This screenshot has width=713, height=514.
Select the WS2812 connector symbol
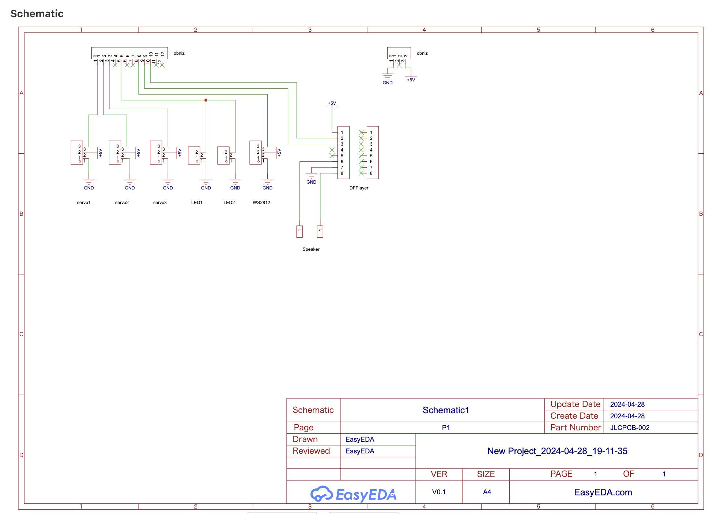(x=255, y=153)
